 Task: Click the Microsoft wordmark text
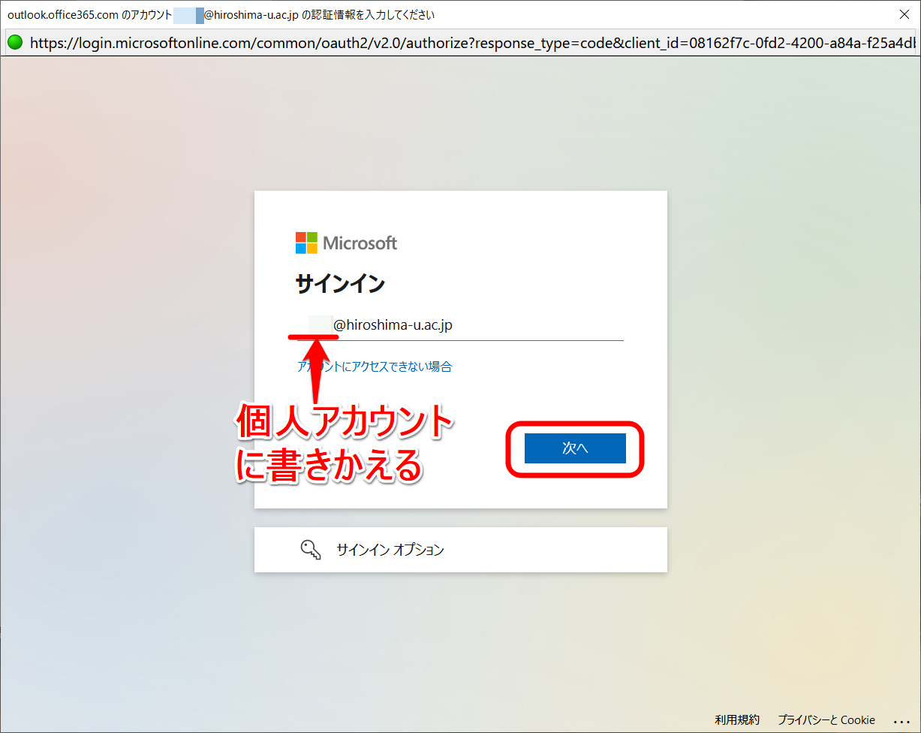coord(360,243)
